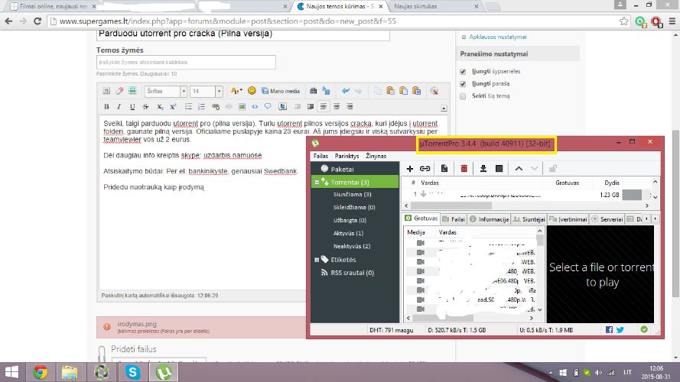Click the green network OK checkmark icon

coord(644,329)
